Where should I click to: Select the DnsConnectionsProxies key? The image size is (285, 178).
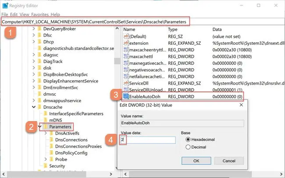coord(78,146)
